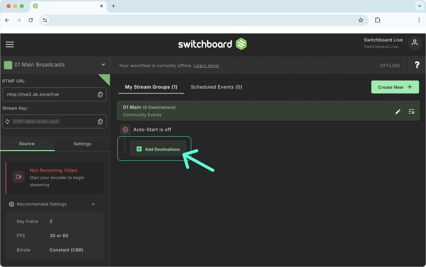
Task: View site information icon in address bar
Action: [45, 20]
